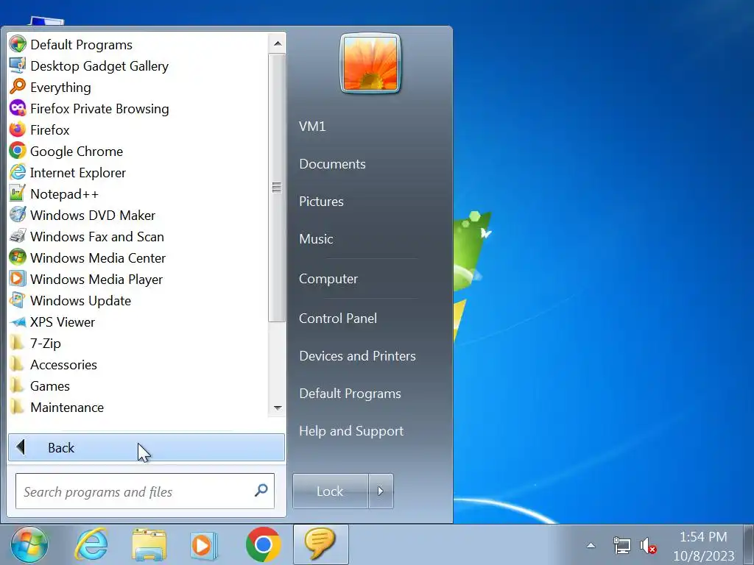Launch the XPS Viewer icon

18,321
